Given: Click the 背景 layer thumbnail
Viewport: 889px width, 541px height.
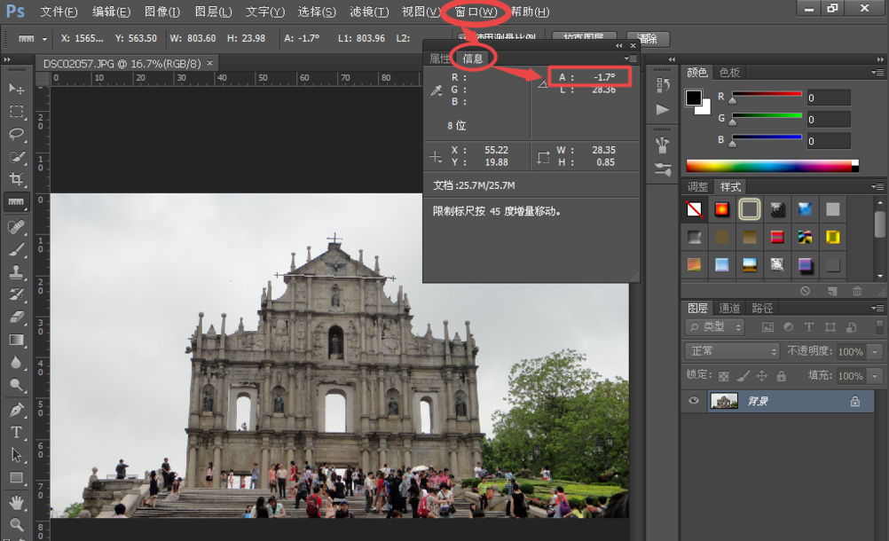Looking at the screenshot, I should (x=724, y=401).
